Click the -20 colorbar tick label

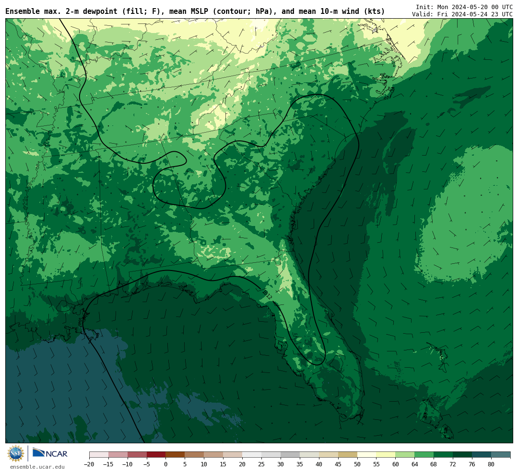89,464
